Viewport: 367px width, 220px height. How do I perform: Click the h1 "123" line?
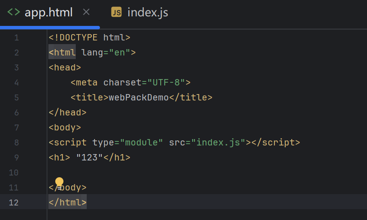coord(89,158)
